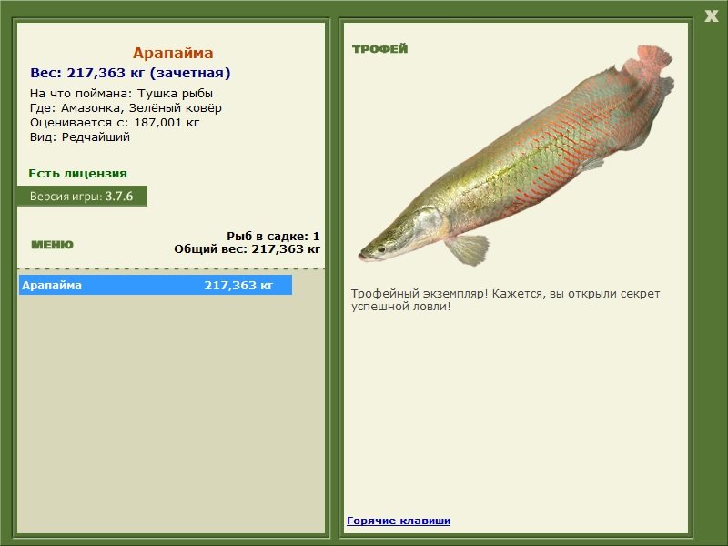The image size is (728, 546).
Task: Click the На что поймана: Тушка рыбы line
Action: [121, 94]
